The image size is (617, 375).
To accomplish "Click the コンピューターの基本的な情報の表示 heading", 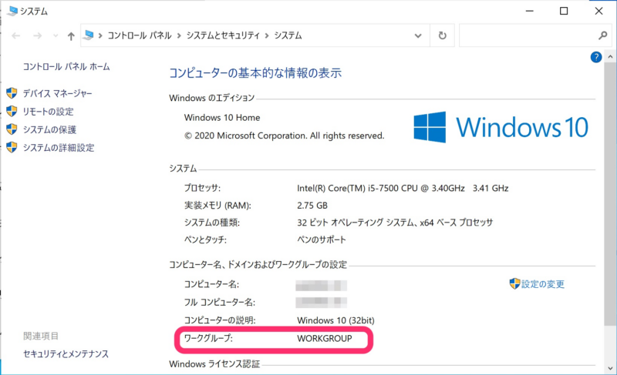I will [x=255, y=73].
